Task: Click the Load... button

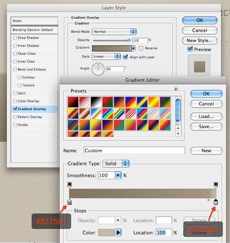Action: (206, 116)
